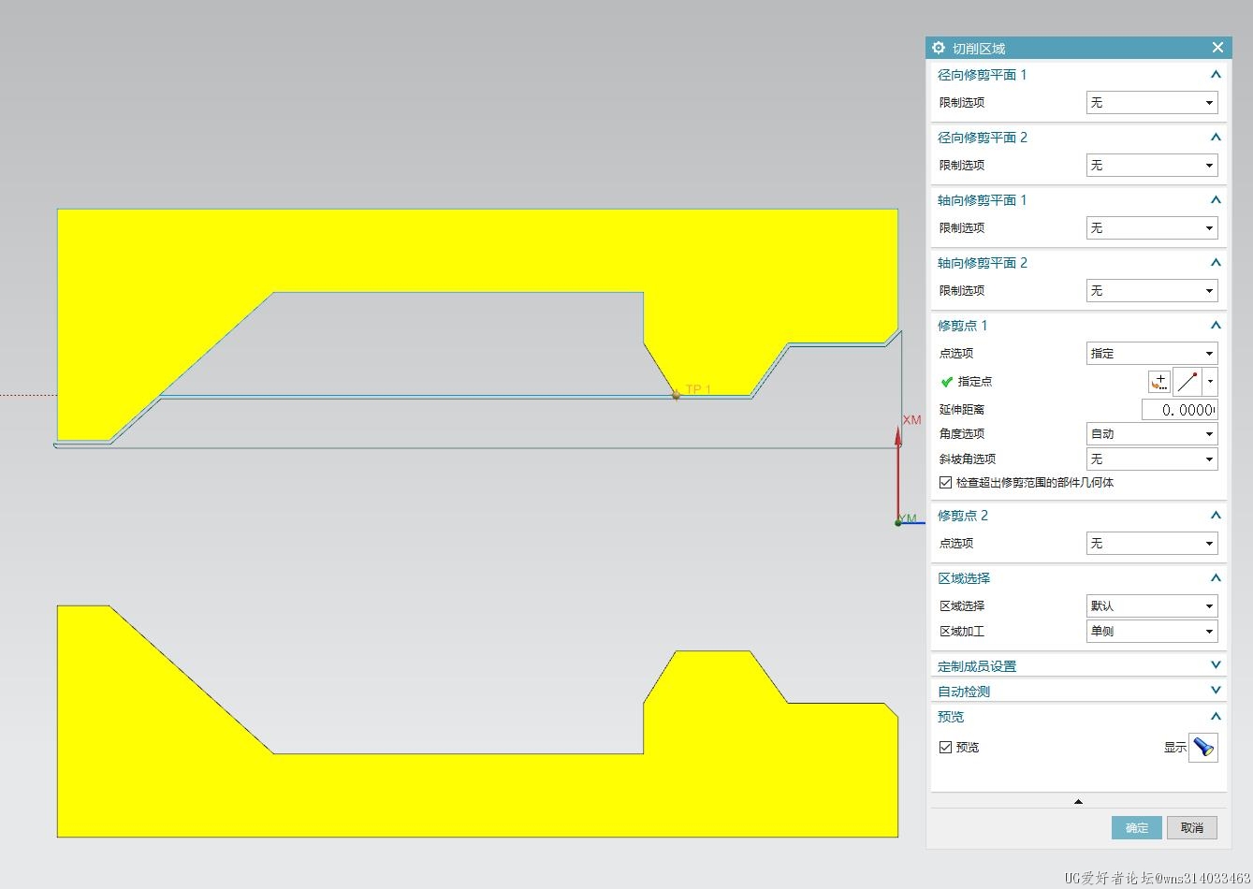1253x889 pixels.
Task: Open 轴向修剪平面 1 限制选项 dropdown
Action: [1152, 228]
